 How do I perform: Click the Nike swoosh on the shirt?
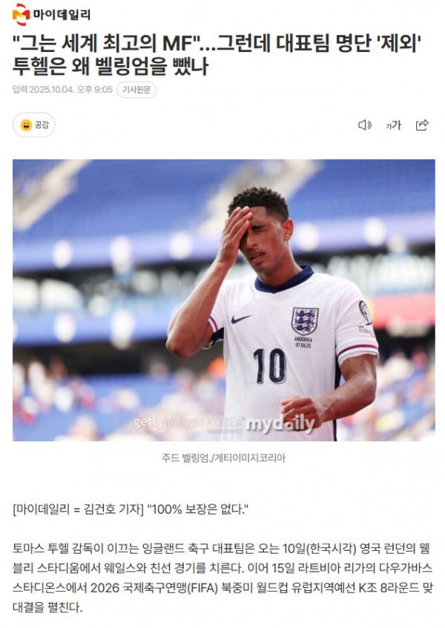241,319
